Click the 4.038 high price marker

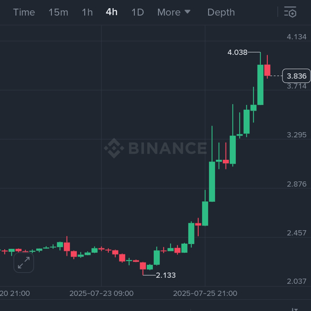(x=238, y=53)
